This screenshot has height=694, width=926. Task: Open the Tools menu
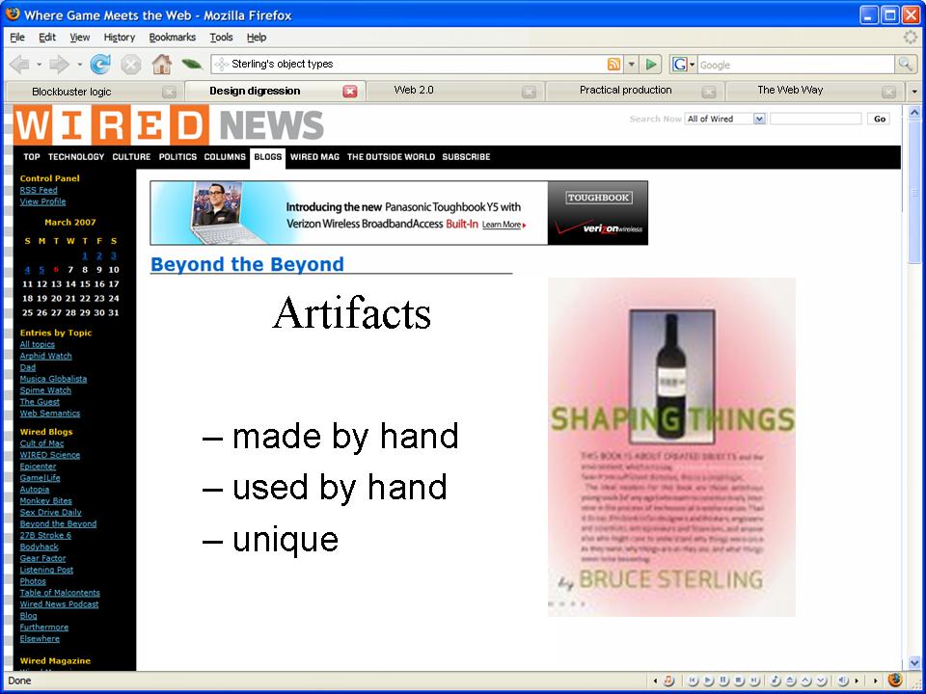point(221,38)
